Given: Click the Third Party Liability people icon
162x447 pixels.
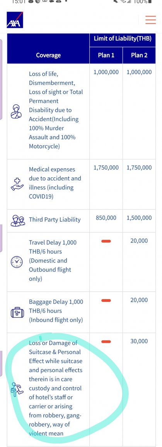Looking at the screenshot, I should (x=18, y=220).
